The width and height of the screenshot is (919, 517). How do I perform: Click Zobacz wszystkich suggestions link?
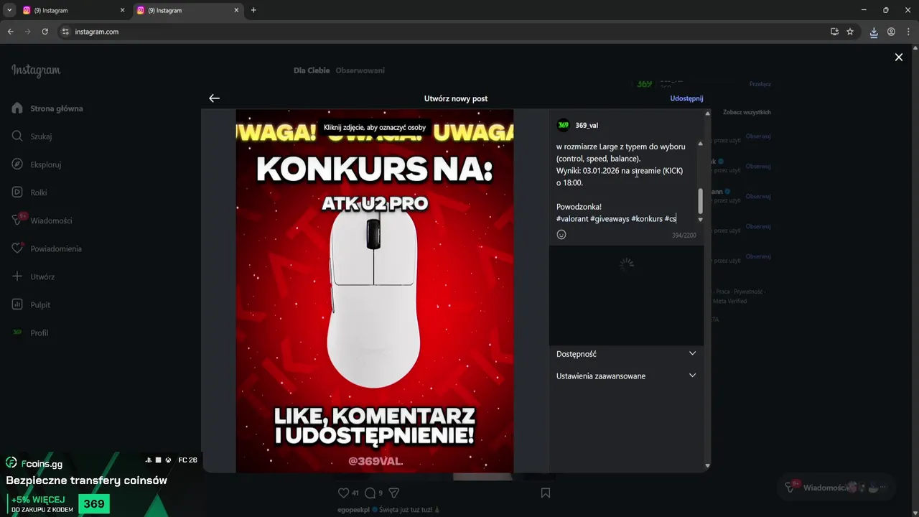coord(747,112)
